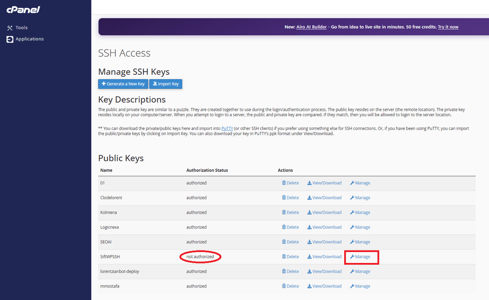The image size is (489, 300).
Task: Manage the lorentzianbot-deploy key
Action: [x=360, y=271]
